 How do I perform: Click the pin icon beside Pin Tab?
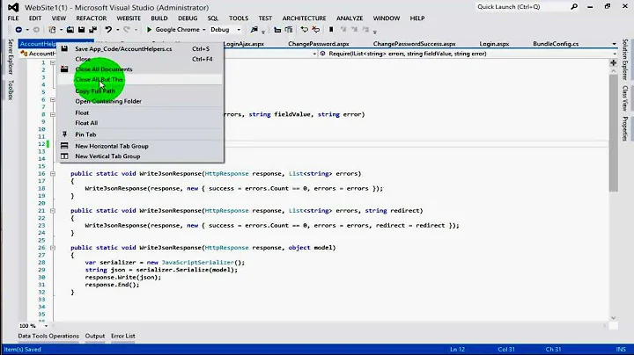64,134
